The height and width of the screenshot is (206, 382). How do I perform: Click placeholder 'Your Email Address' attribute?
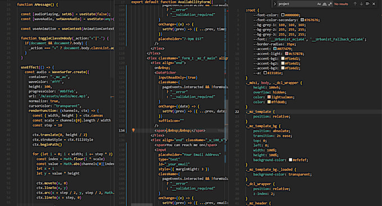(189, 154)
